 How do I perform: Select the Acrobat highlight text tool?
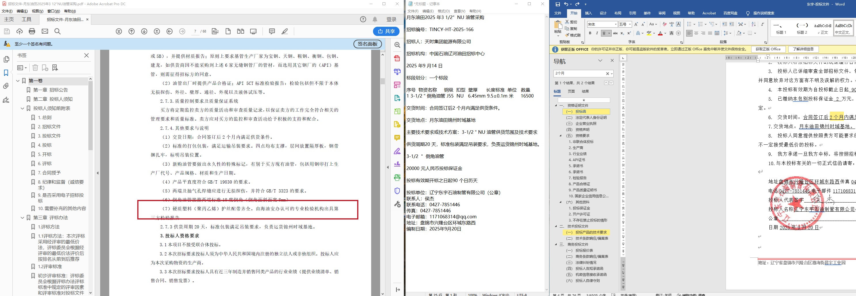285,31
